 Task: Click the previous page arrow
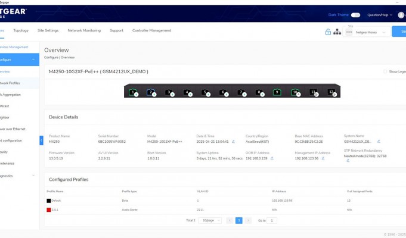point(230,220)
